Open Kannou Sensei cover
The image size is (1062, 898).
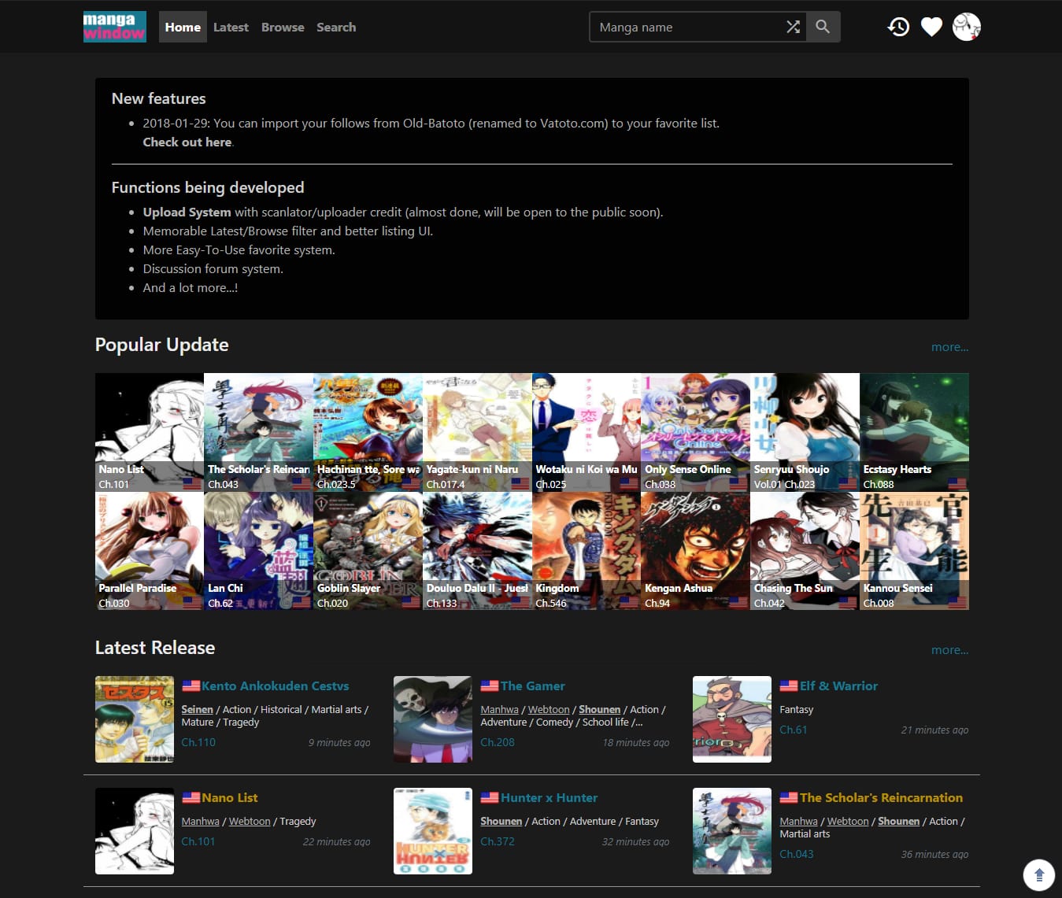point(914,551)
